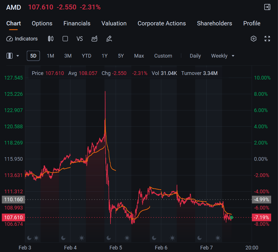The width and height of the screenshot is (278, 252).
Task: Select the Chart tab
Action: [14, 23]
